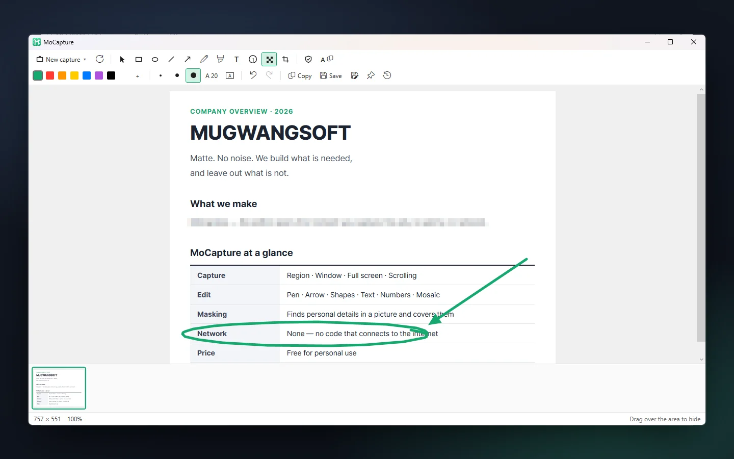The image size is (734, 459).
Task: Open the New capture dropdown arrow
Action: coord(85,60)
